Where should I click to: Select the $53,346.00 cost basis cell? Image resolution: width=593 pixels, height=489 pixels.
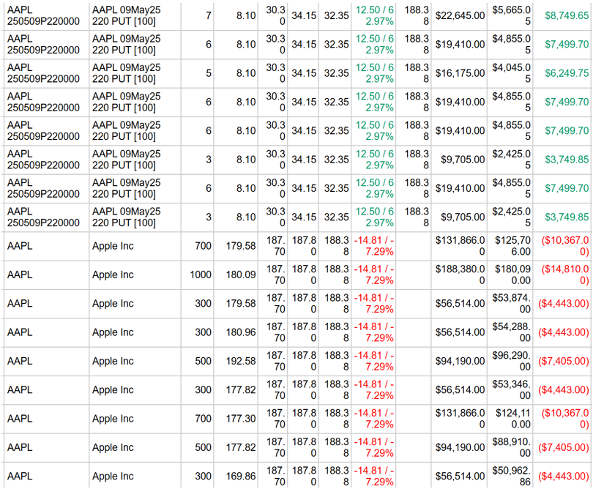tap(511, 390)
